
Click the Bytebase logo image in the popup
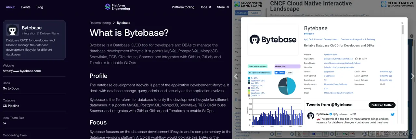click(273, 40)
